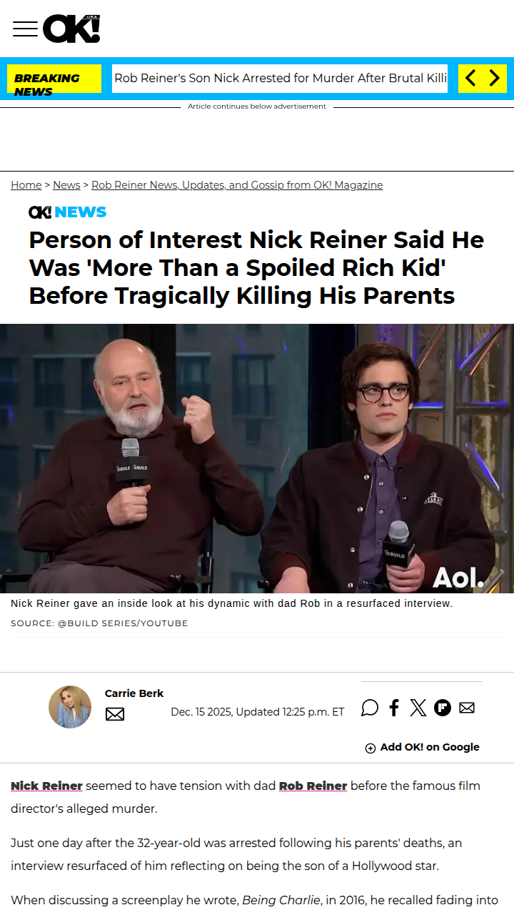Share article via email icon
514x915 pixels.
[467, 708]
